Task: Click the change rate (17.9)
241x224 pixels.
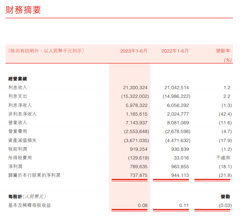Action: 225,141
